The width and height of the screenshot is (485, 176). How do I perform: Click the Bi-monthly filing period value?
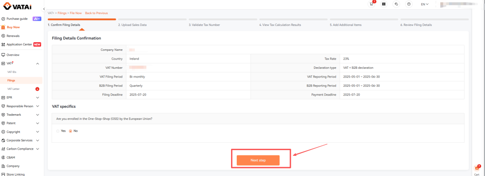click(x=137, y=76)
